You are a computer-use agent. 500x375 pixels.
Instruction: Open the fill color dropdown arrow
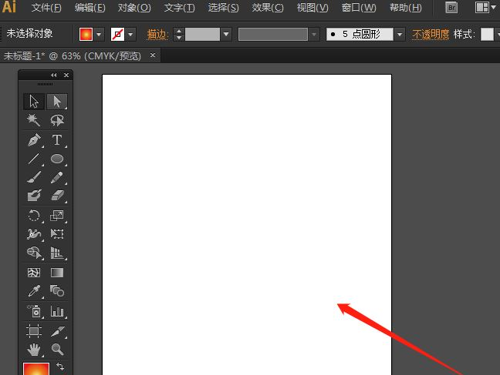tap(99, 34)
